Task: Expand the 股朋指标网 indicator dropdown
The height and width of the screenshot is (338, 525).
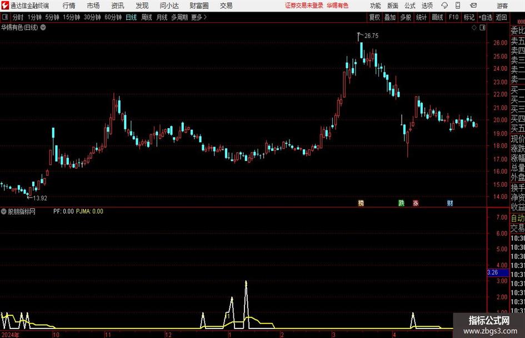Action: pyautogui.click(x=4, y=211)
